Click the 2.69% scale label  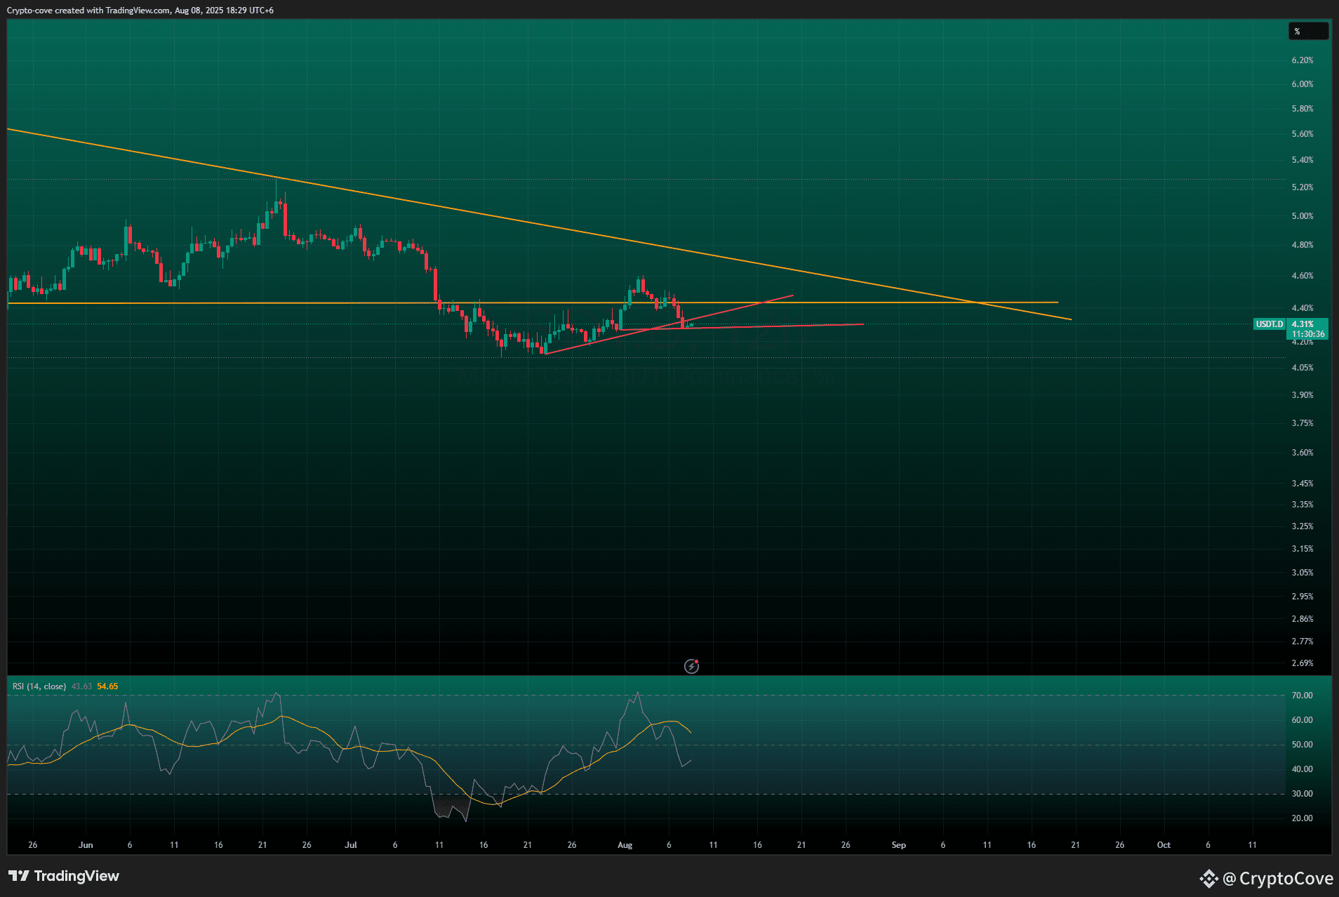pyautogui.click(x=1303, y=663)
